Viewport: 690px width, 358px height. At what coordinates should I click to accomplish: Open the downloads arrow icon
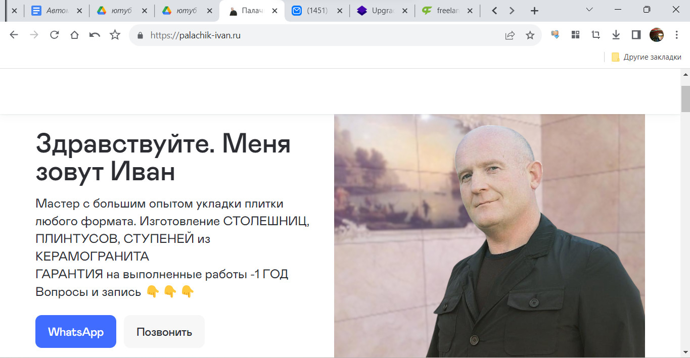pyautogui.click(x=616, y=35)
